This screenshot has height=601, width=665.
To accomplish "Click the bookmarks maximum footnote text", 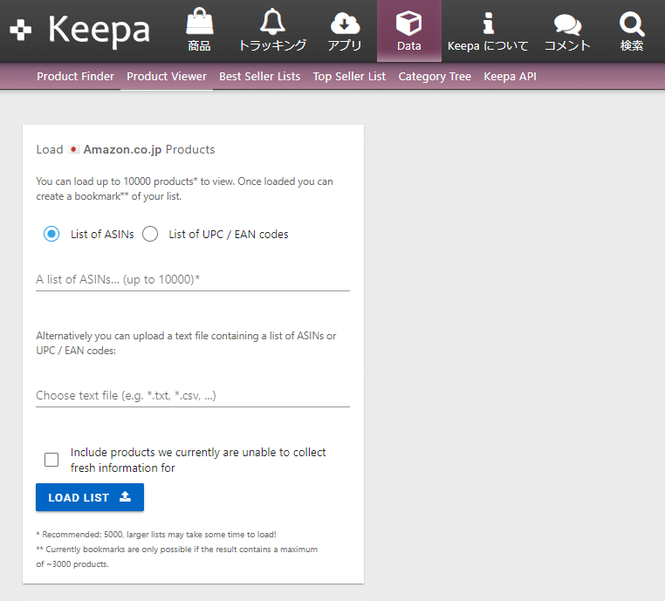I will tap(177, 557).
